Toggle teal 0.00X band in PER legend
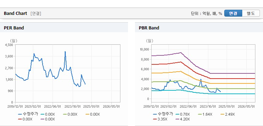Viewport: 263px width, 126px height. 48,114
